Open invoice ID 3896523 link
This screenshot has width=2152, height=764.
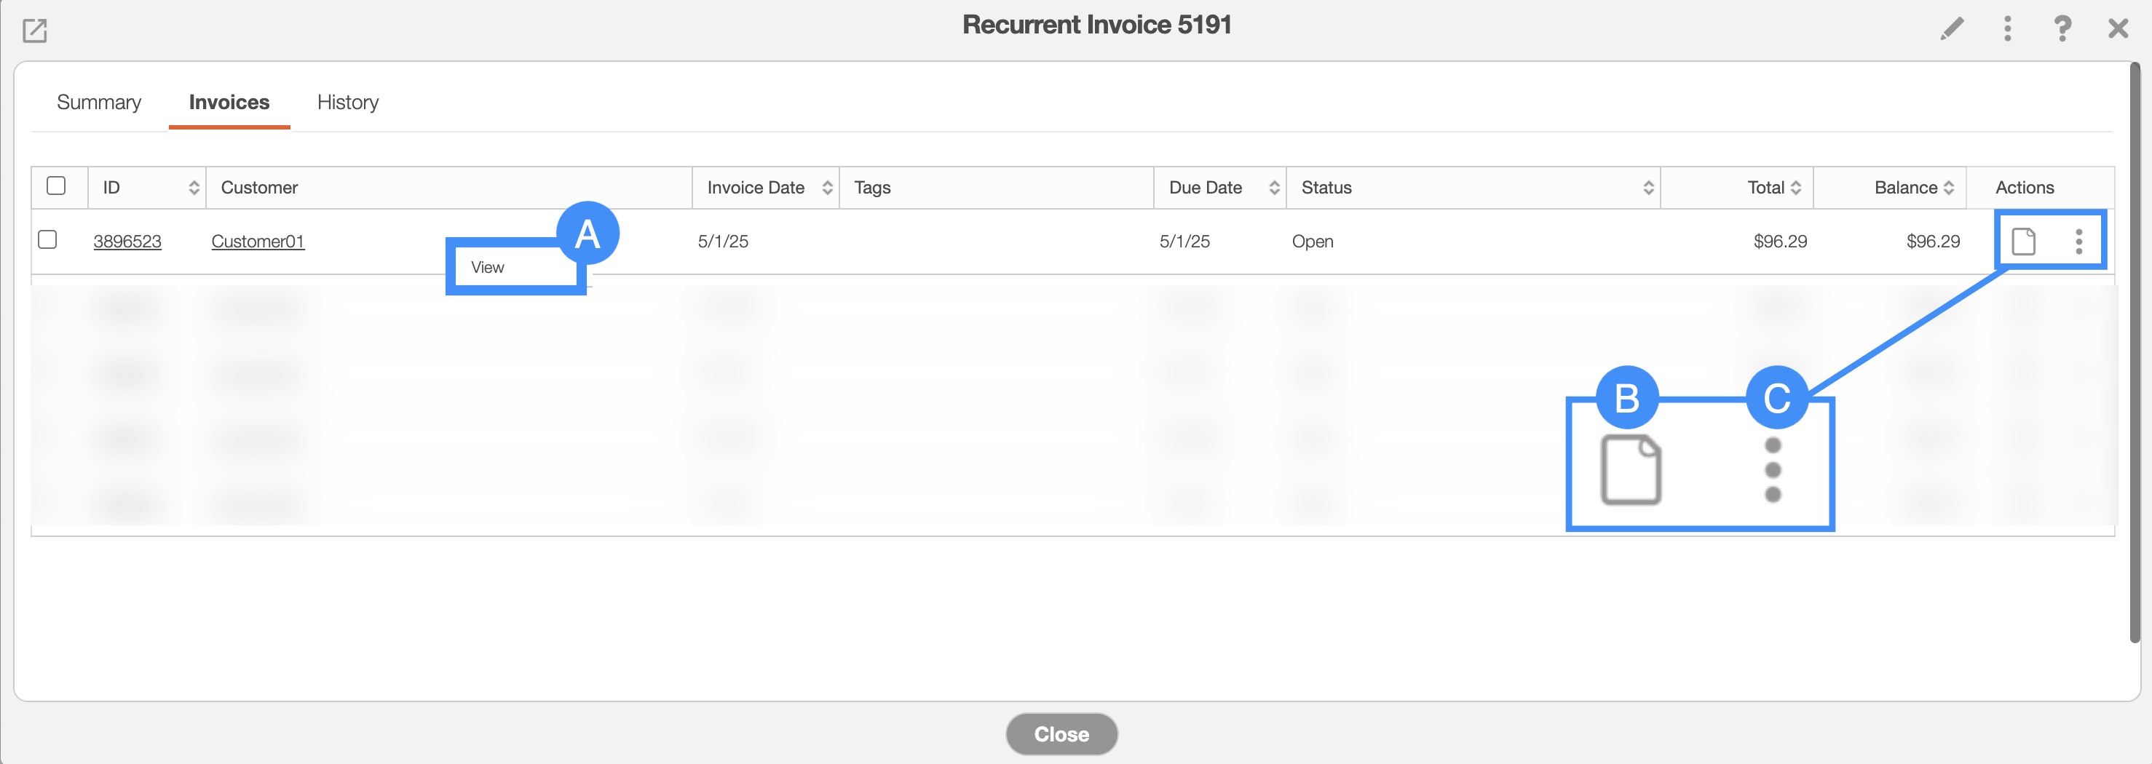click(127, 242)
